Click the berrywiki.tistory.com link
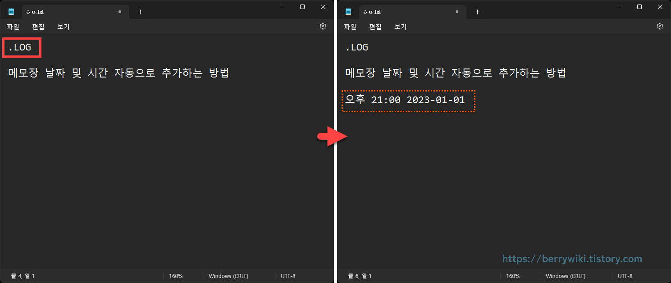671x283 pixels. click(571, 259)
